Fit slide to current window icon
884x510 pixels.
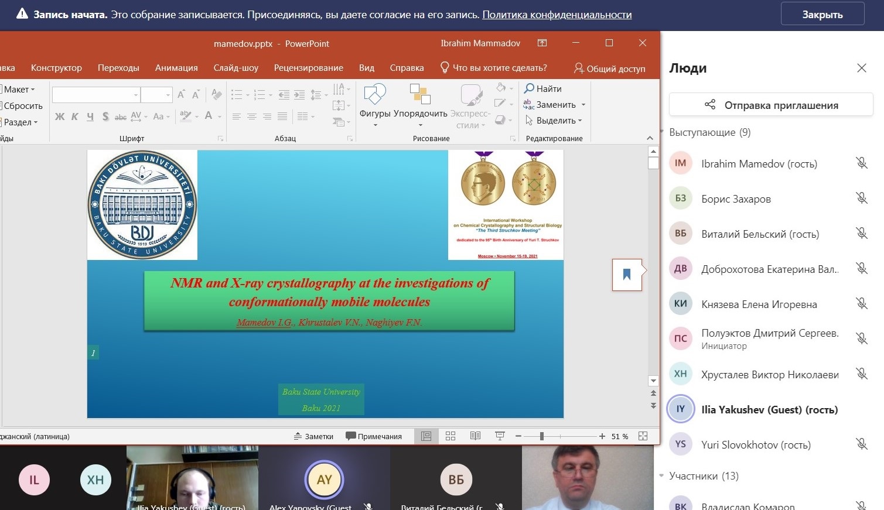[643, 436]
